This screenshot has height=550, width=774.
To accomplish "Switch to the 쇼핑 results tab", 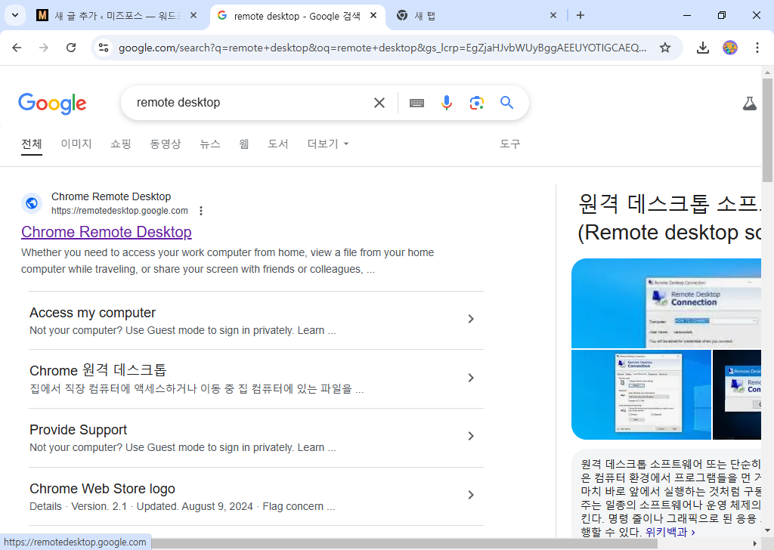I will click(121, 144).
